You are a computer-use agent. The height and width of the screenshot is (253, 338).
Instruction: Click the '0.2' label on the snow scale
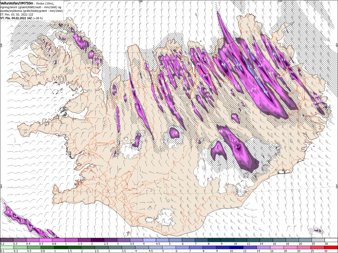point(2,244)
